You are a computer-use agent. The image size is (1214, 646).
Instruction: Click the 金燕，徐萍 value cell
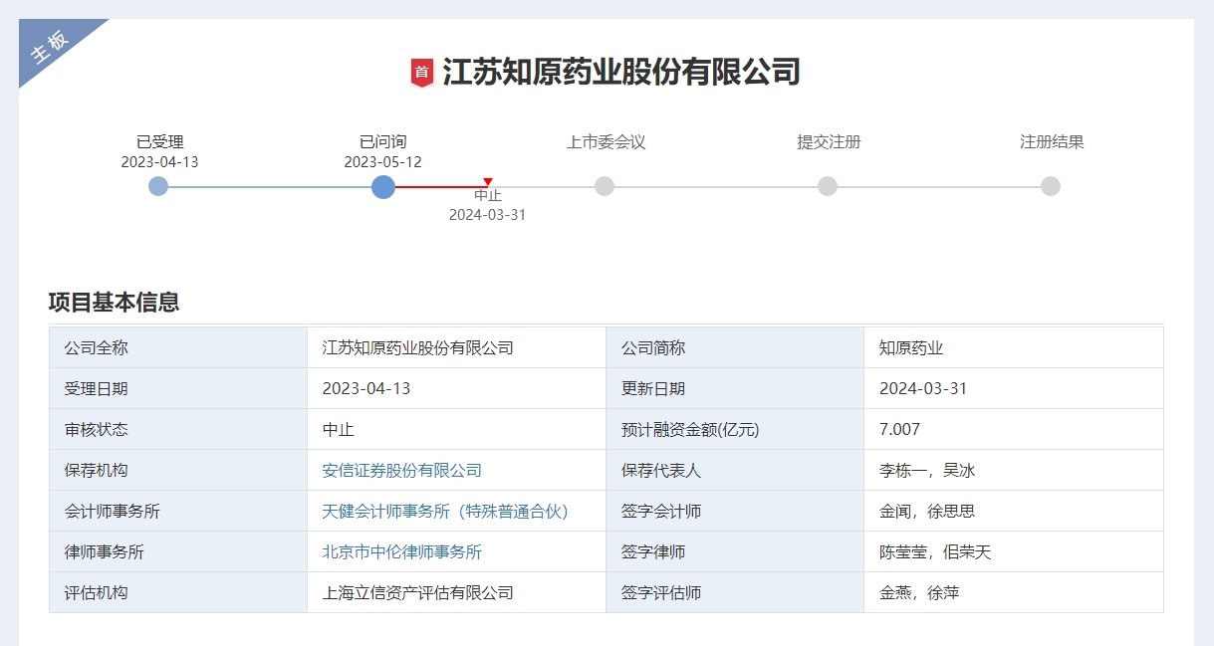click(1014, 592)
